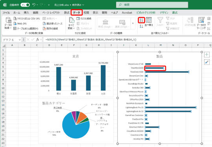The image size is (212, 147).
Task: Click the sort descending Z-A icon
Action: click(x=141, y=26)
